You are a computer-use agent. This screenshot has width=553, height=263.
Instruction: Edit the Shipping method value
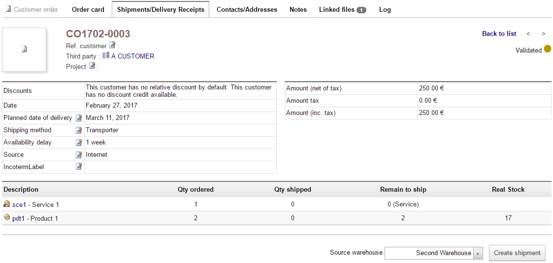[78, 130]
